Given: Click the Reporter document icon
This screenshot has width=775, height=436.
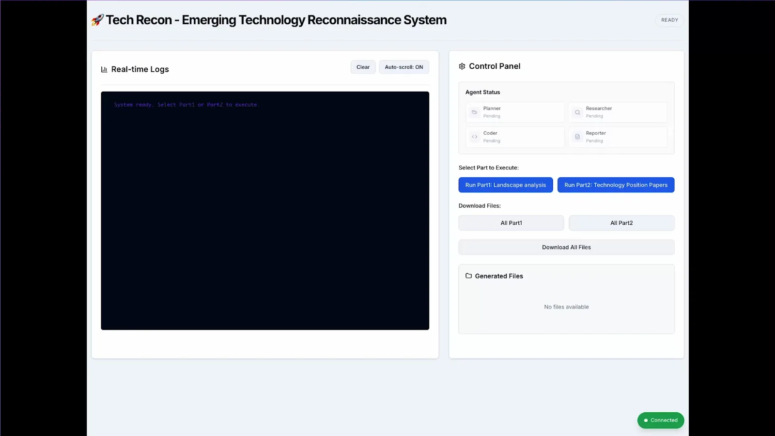Looking at the screenshot, I should (577, 137).
